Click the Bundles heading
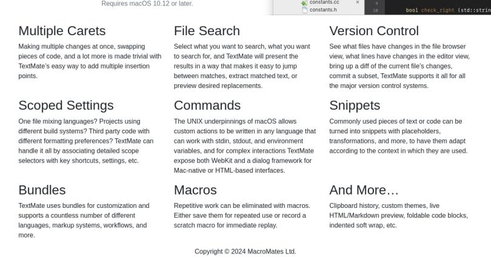 click(x=42, y=190)
